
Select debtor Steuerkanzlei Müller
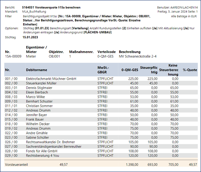[x=41, y=83]
